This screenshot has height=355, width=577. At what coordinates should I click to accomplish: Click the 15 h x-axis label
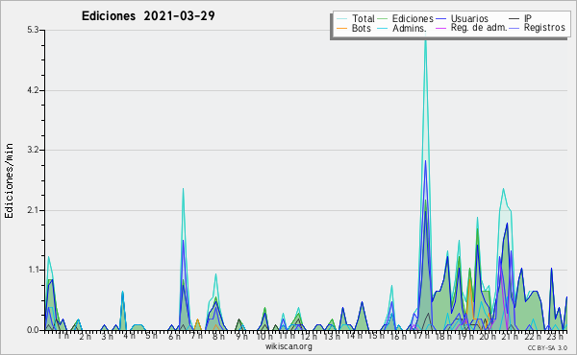[376, 336]
